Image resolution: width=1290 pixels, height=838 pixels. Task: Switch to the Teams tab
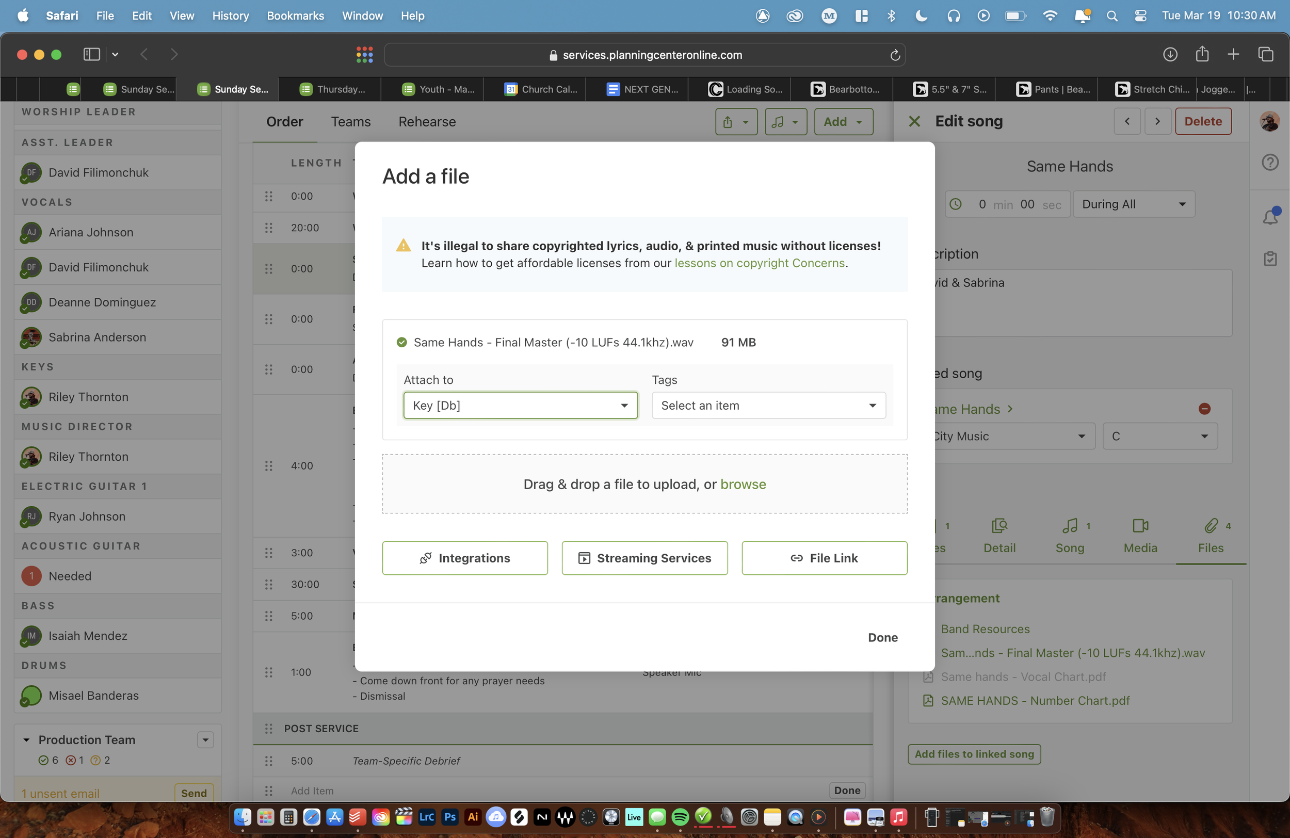(351, 121)
